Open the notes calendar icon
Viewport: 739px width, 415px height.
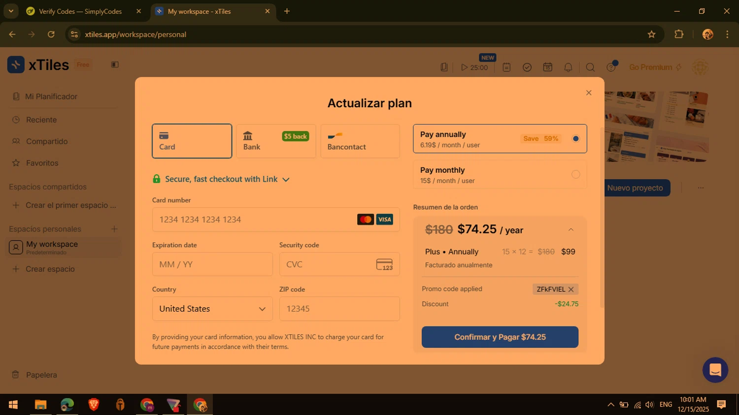point(506,67)
